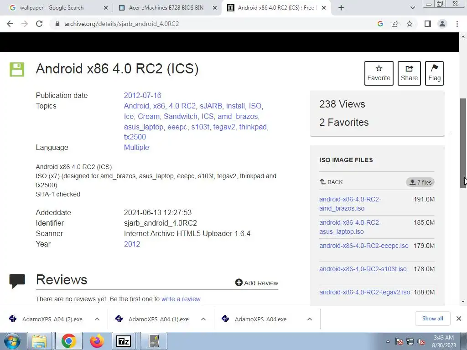Expand options for AdamoXPS_A04 (2).exe download
Screen dimensions: 467x350
click(97, 319)
